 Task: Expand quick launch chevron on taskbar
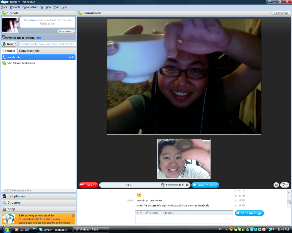34,228
